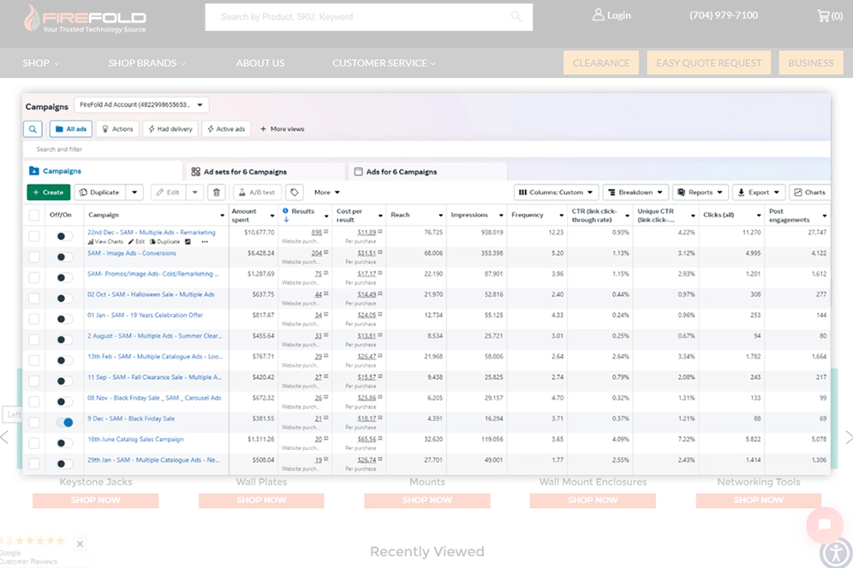Click the left carousel arrow
Image resolution: width=853 pixels, height=568 pixels.
coord(5,437)
